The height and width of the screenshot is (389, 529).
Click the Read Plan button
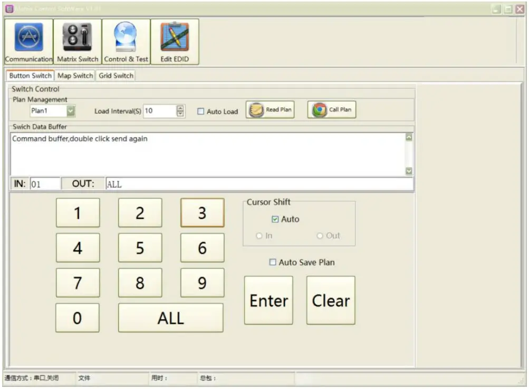pyautogui.click(x=270, y=110)
